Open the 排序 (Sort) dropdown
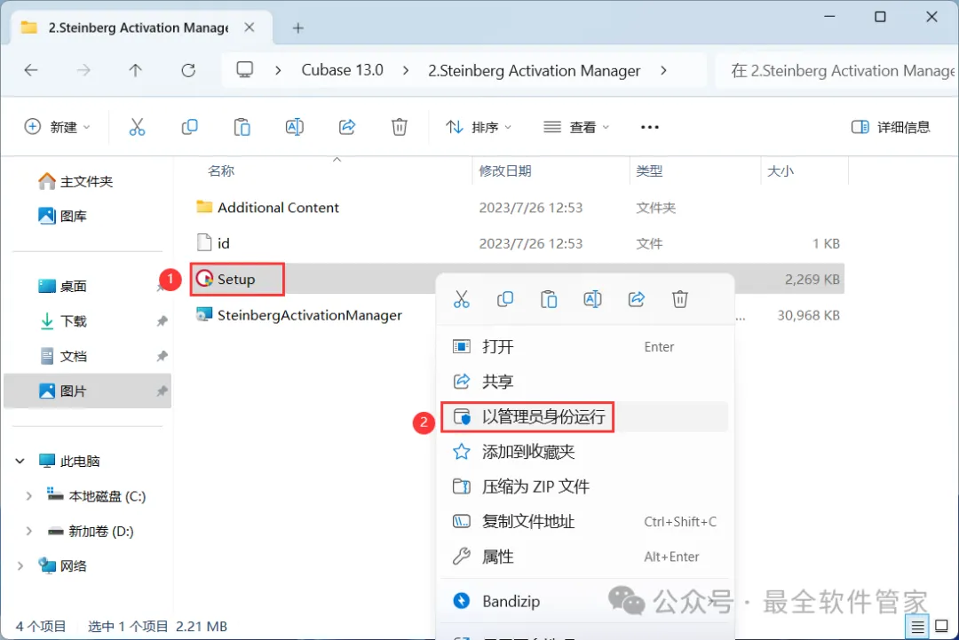 (x=479, y=127)
